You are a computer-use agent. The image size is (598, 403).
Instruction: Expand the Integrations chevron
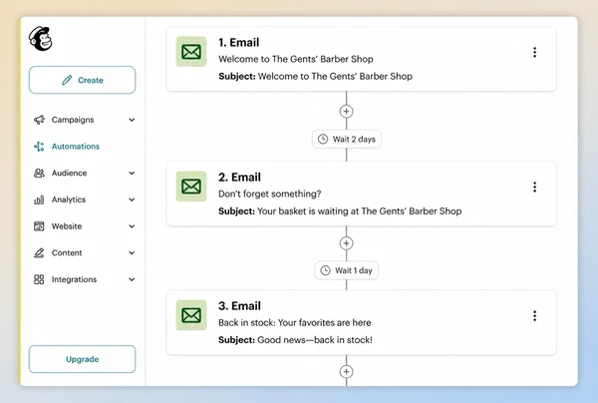pos(132,279)
